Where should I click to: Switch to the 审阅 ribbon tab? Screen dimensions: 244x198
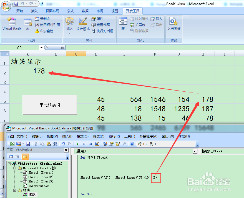(x=100, y=11)
